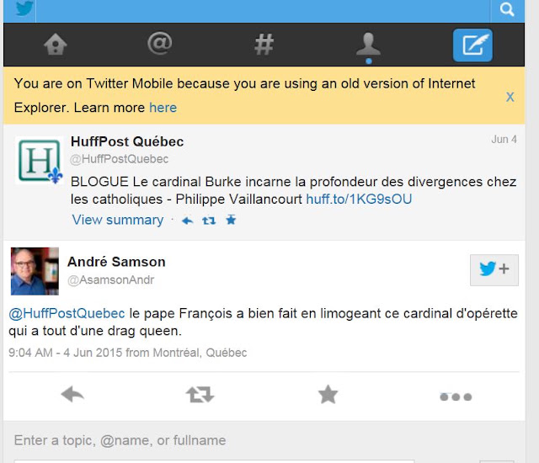Open the # Discover tab
The image size is (539, 463).
pos(264,45)
